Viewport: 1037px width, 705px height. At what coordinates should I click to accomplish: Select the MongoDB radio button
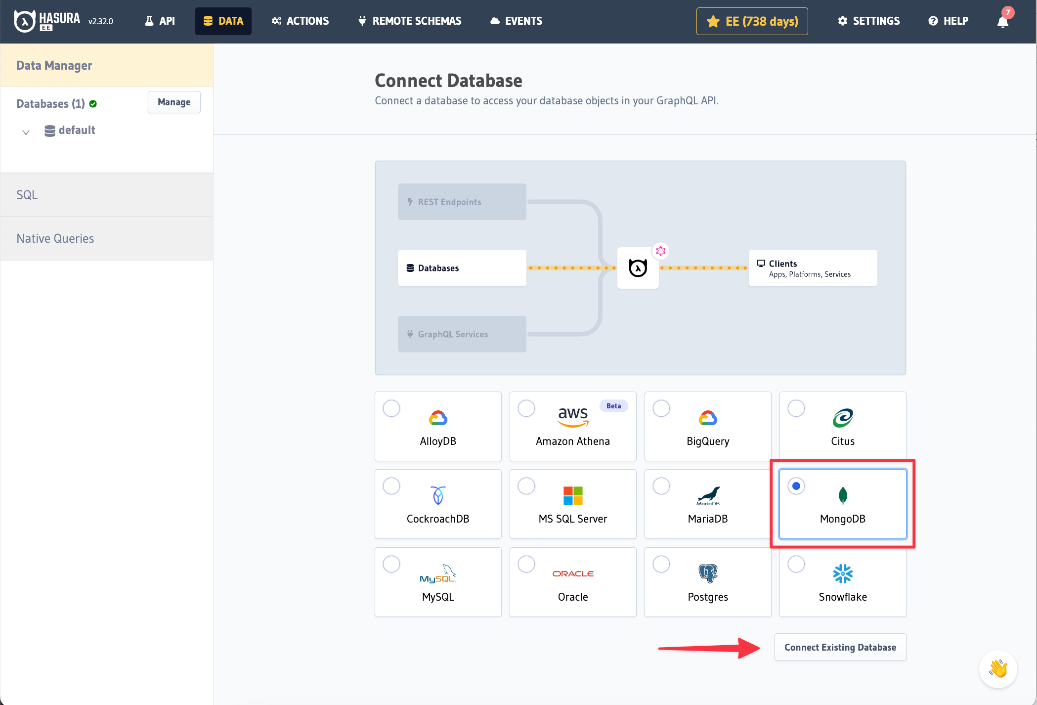click(x=796, y=486)
